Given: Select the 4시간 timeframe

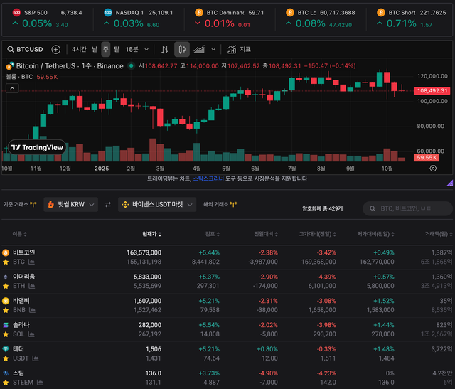Looking at the screenshot, I should pos(79,50).
